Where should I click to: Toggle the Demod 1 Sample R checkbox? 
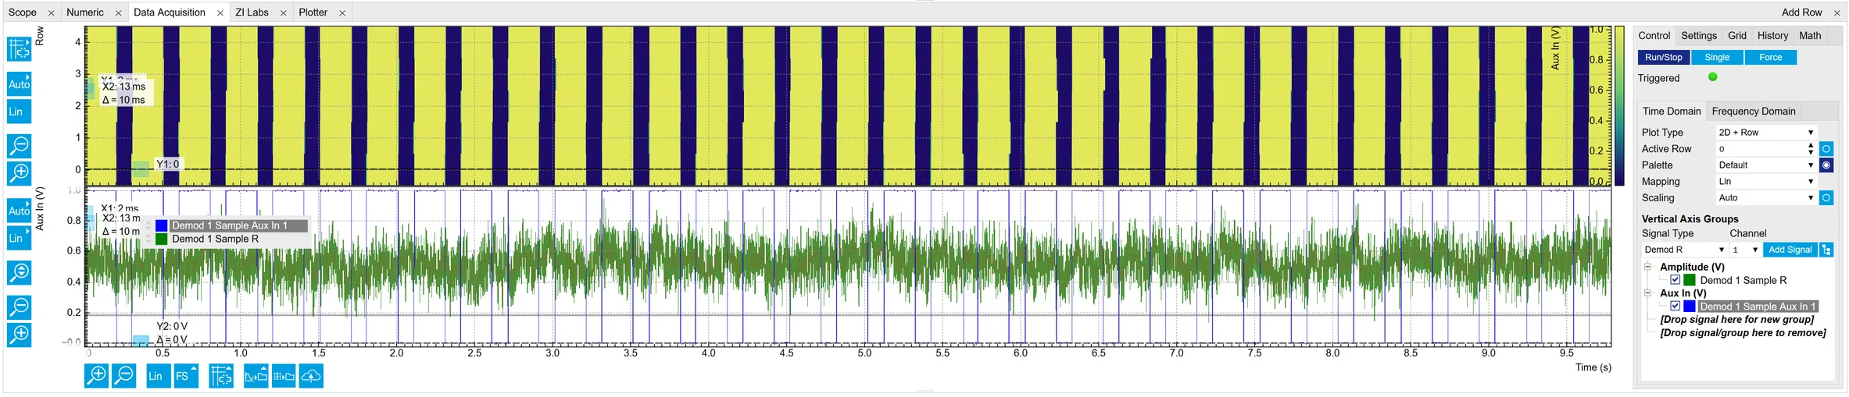point(1676,280)
